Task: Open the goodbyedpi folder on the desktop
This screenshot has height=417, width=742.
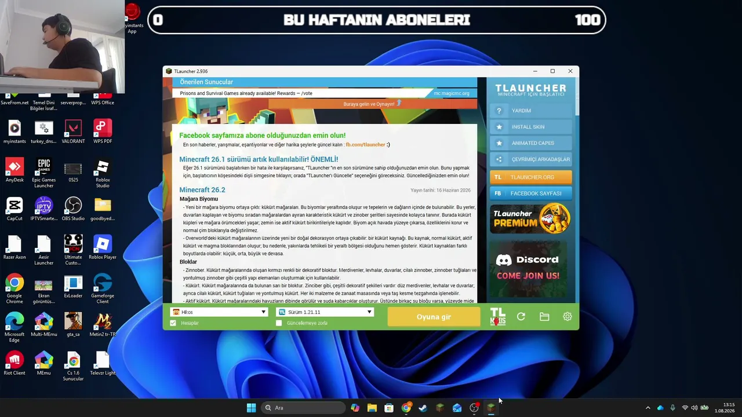Action: coord(103,209)
